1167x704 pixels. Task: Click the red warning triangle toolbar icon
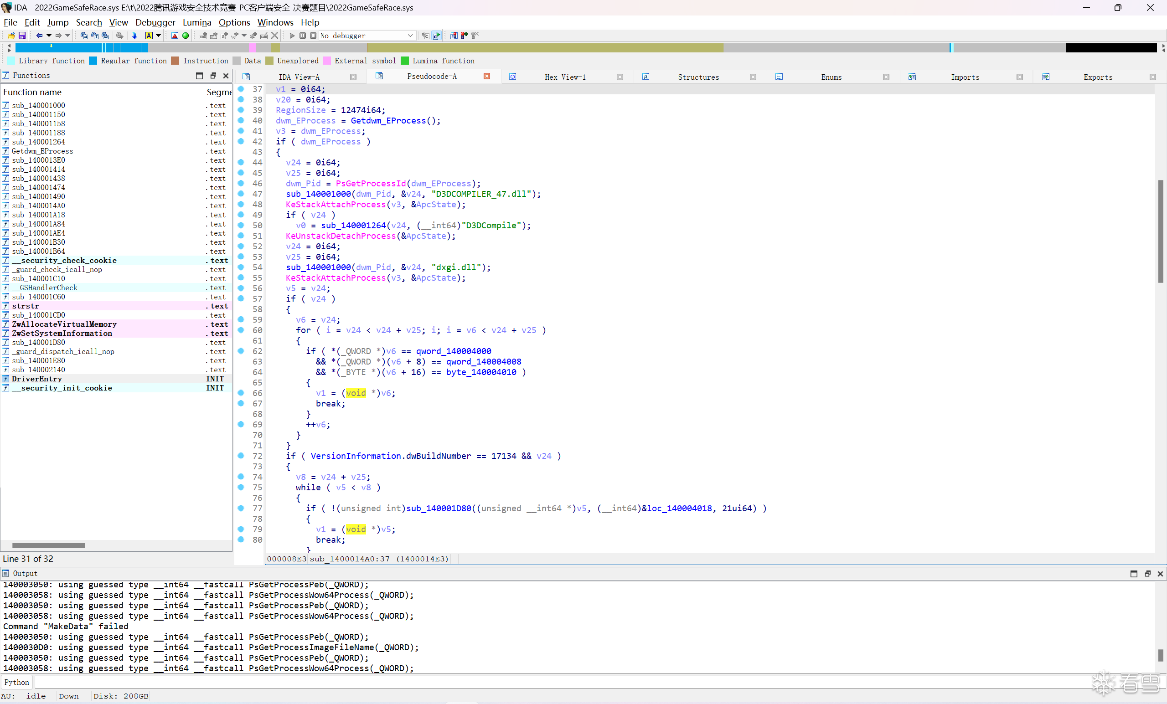(175, 36)
